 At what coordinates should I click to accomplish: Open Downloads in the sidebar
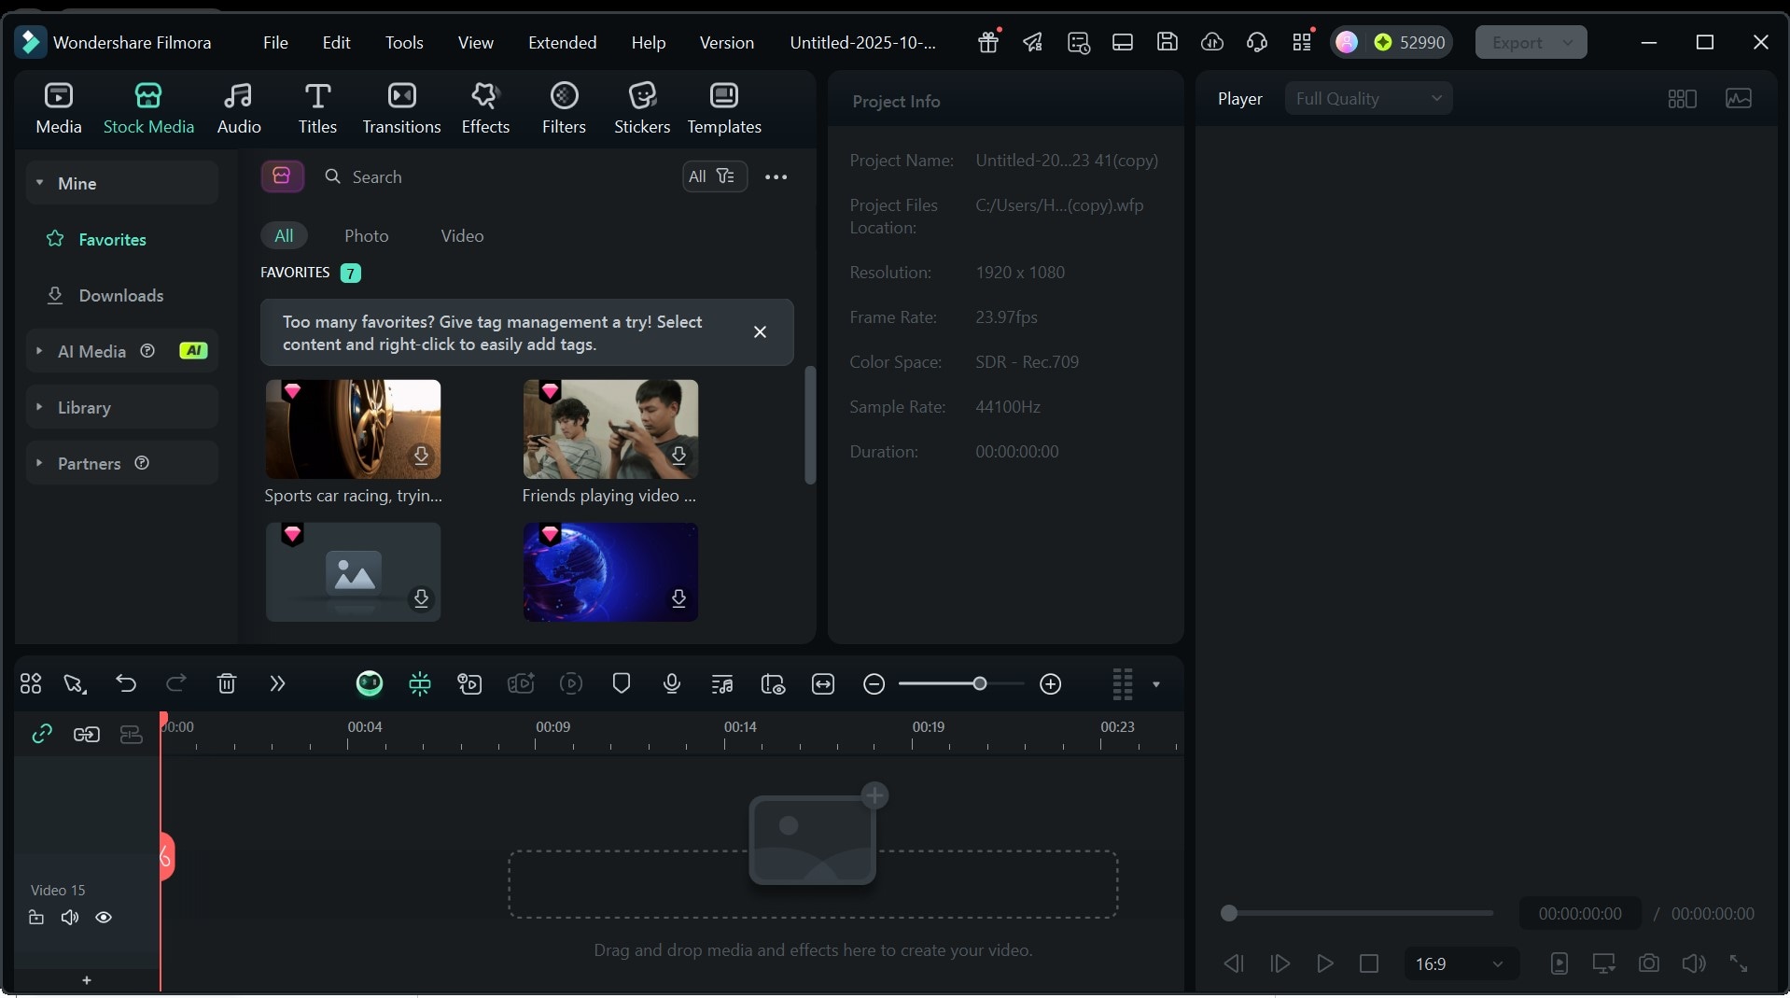pyautogui.click(x=120, y=296)
